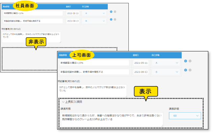Click 実施事項 column header in 上司画面
This screenshot has height=133, width=213.
click(63, 55)
